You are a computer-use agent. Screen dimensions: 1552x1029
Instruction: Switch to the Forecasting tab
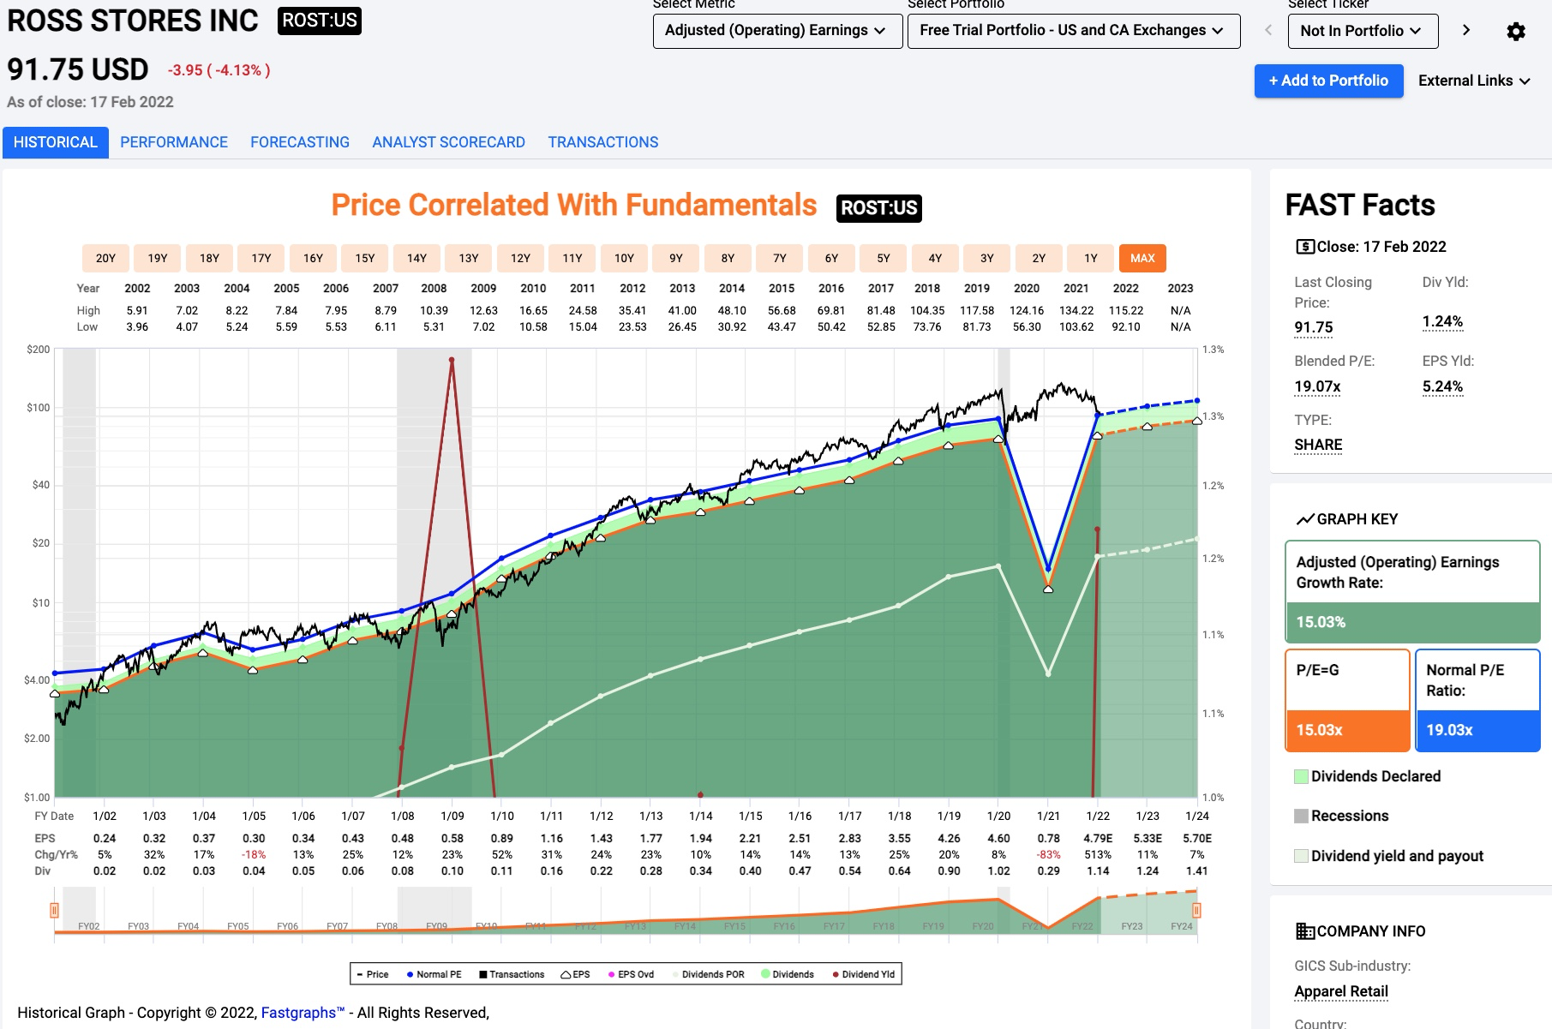tap(300, 142)
